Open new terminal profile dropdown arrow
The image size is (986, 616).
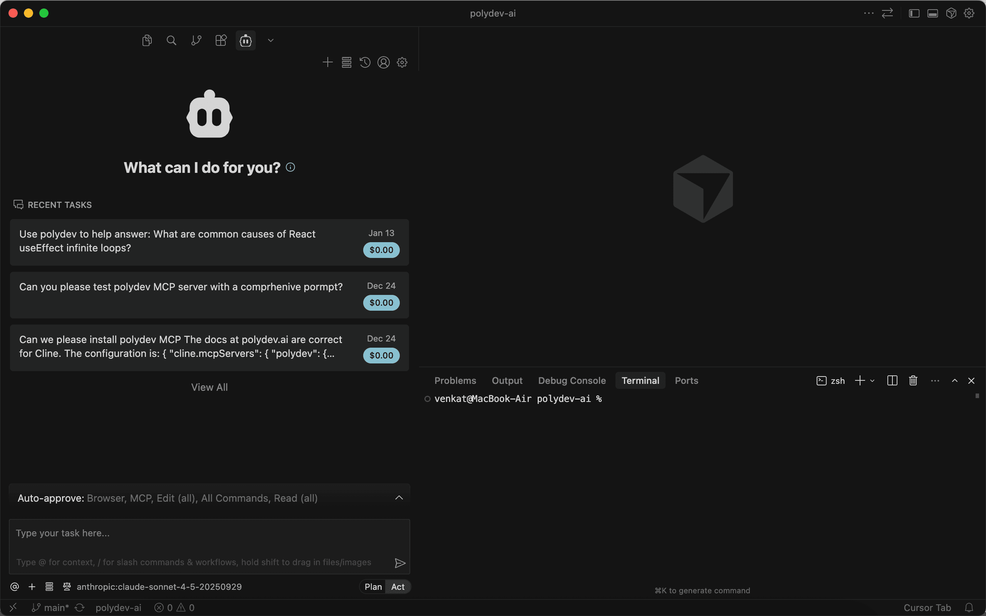872,381
